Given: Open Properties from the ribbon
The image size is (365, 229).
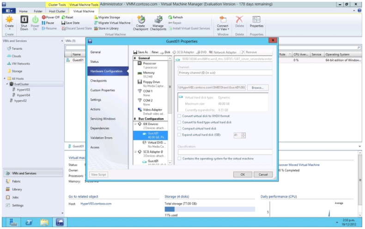Looking at the screenshot, I should (256, 22).
